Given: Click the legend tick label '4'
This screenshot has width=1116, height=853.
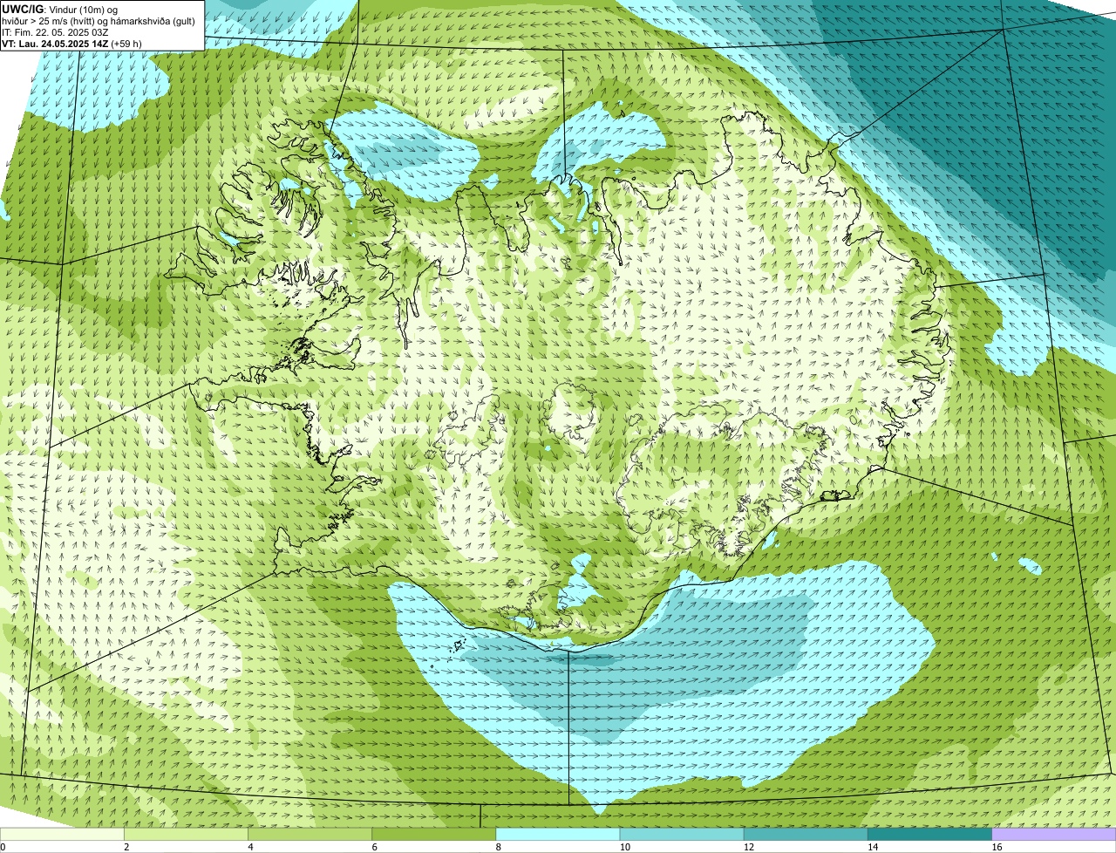Looking at the screenshot, I should [250, 847].
